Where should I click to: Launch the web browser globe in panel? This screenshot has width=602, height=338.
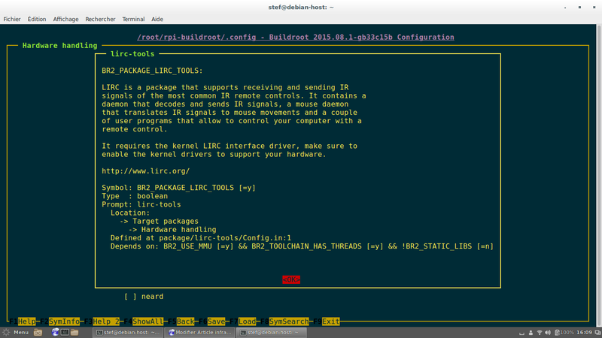[x=55, y=332]
